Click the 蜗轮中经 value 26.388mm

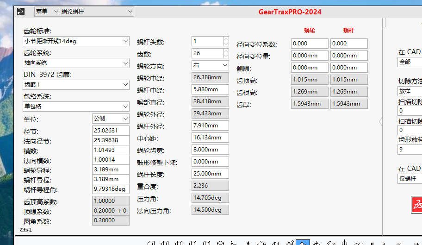coord(210,77)
